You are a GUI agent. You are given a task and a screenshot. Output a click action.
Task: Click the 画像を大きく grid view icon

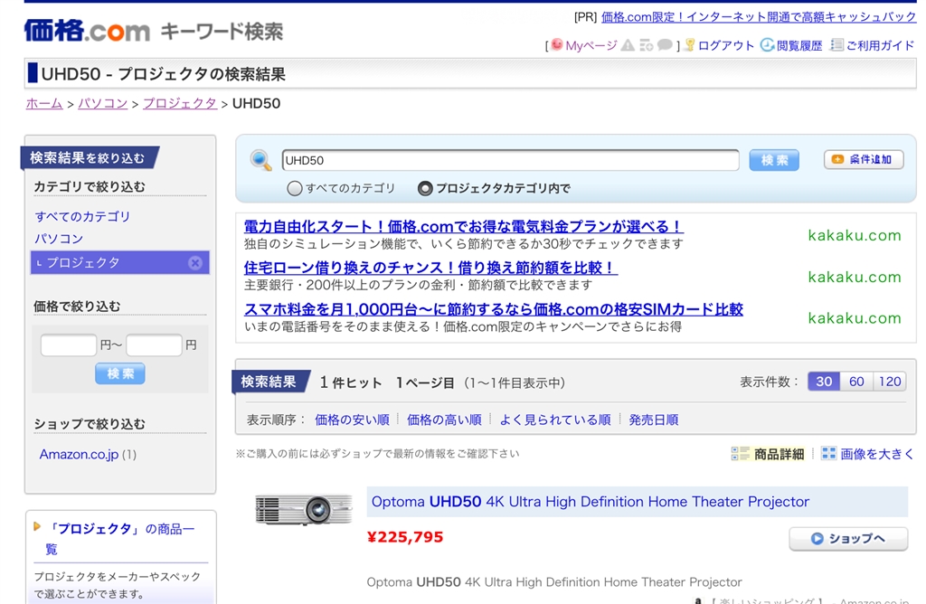pos(828,453)
